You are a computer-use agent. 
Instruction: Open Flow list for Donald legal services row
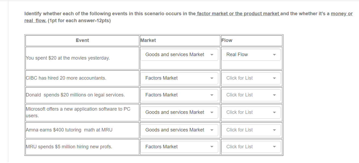pos(251,95)
